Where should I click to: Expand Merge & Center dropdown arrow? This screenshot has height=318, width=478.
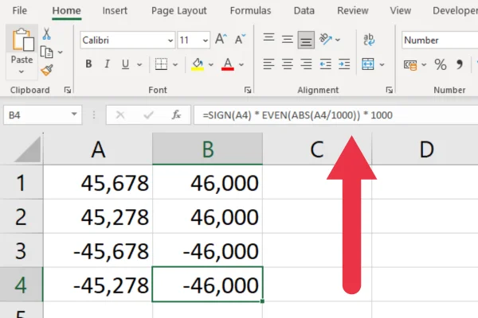coord(382,64)
